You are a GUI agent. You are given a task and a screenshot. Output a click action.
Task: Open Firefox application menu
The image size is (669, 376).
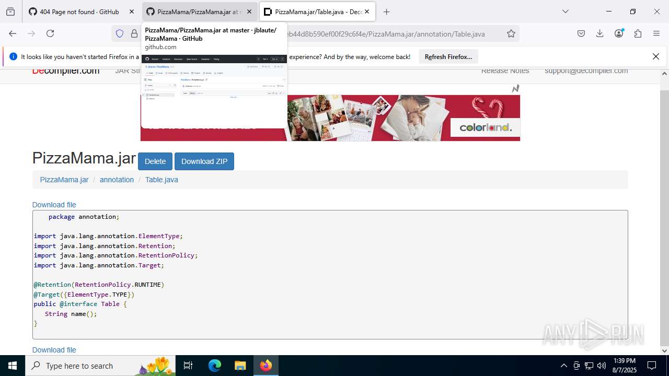pos(656,33)
